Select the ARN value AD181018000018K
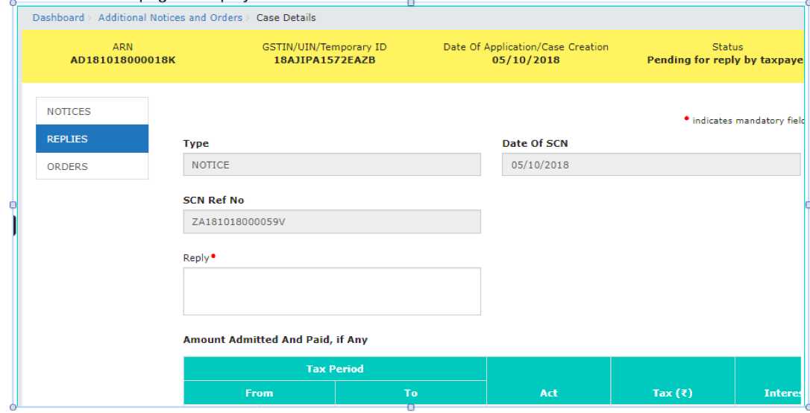Screen dimensions: 810x413 pos(123,60)
